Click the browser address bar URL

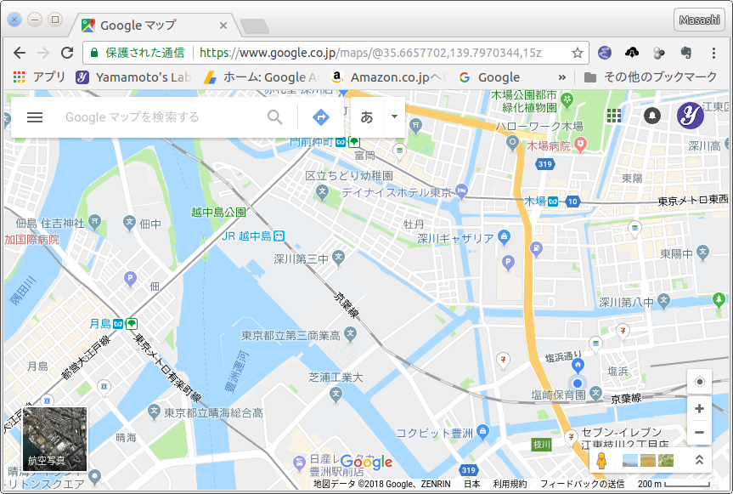pos(370,53)
